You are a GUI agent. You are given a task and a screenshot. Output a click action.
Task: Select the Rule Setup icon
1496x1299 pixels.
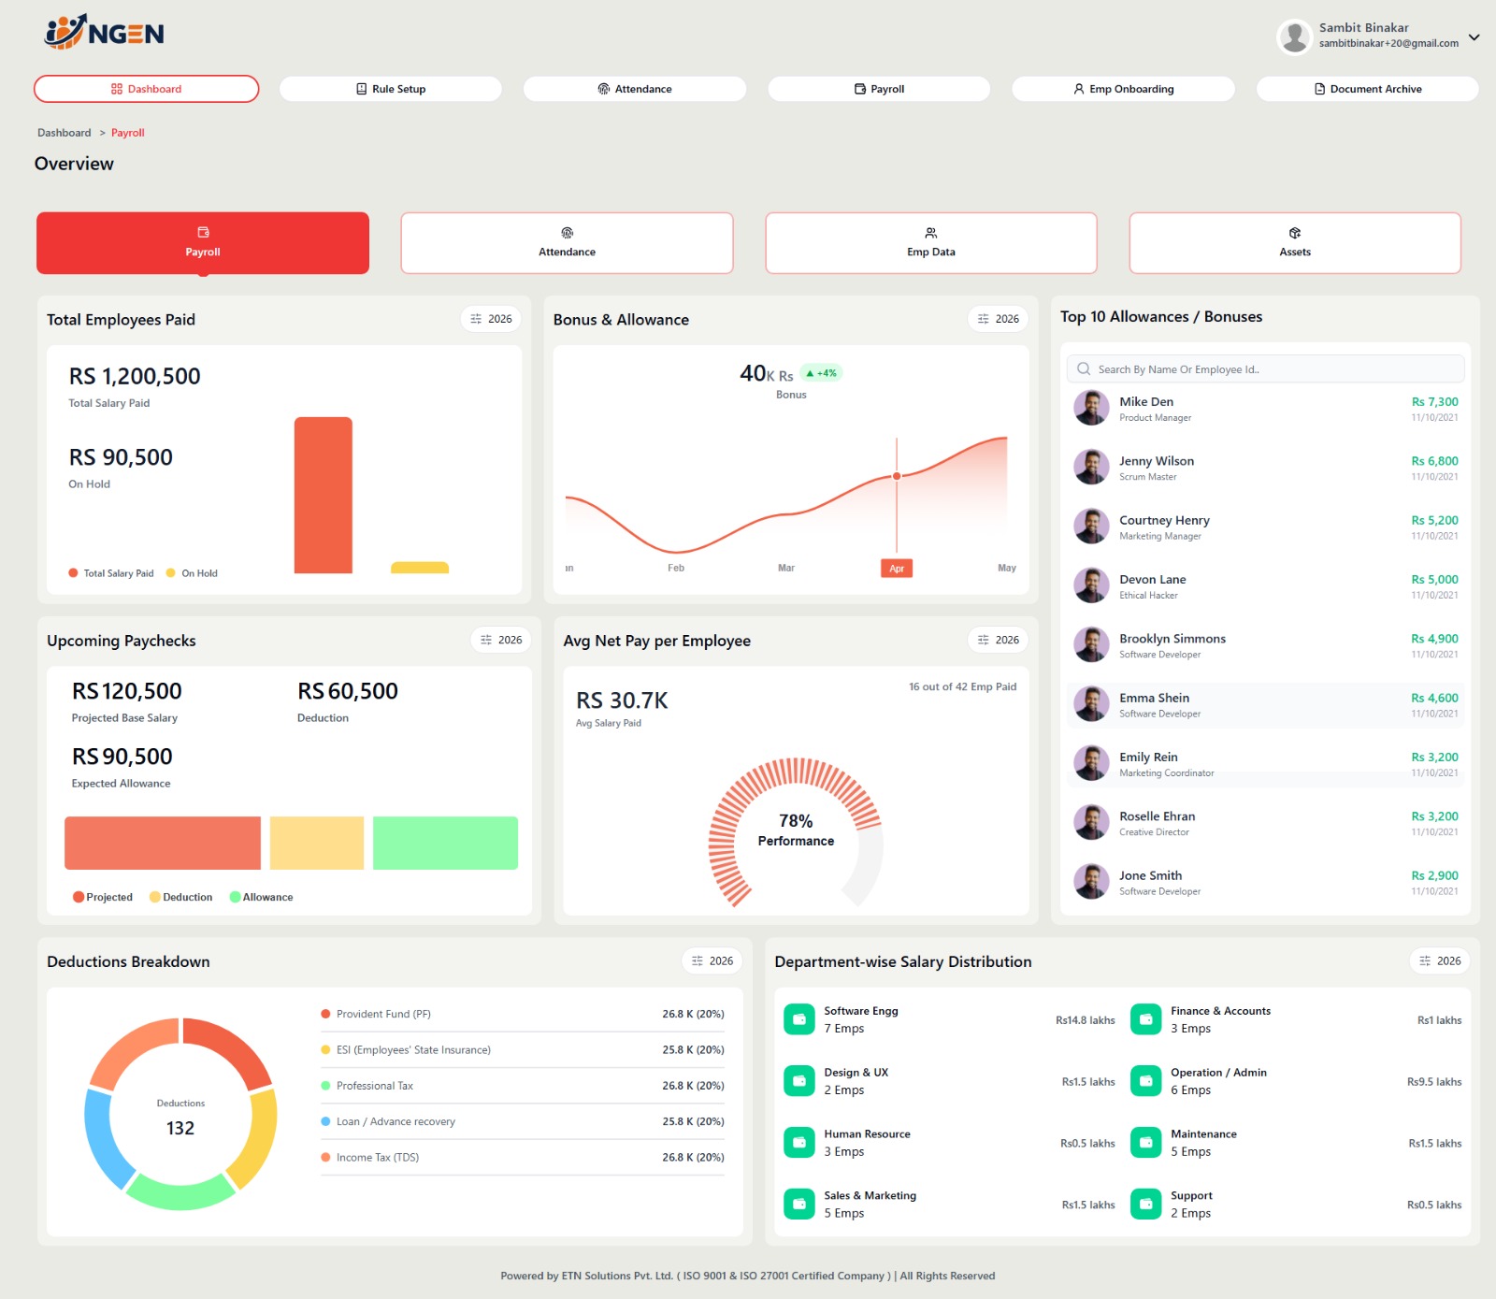click(361, 88)
